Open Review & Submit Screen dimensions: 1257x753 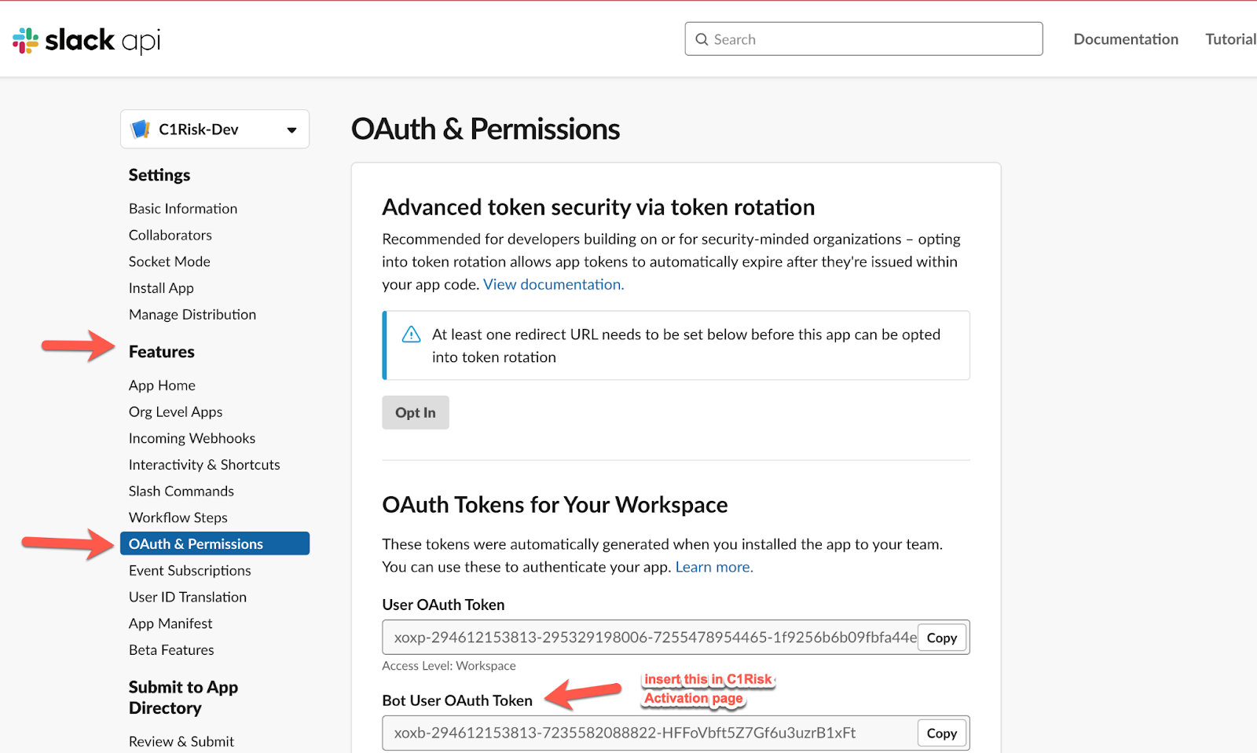[x=181, y=741]
